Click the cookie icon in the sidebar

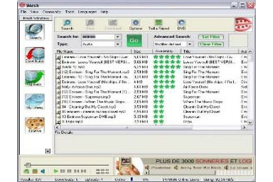pos(35,124)
